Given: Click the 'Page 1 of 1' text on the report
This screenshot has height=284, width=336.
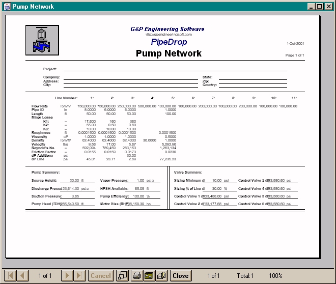Looking at the screenshot, I should click(295, 55).
